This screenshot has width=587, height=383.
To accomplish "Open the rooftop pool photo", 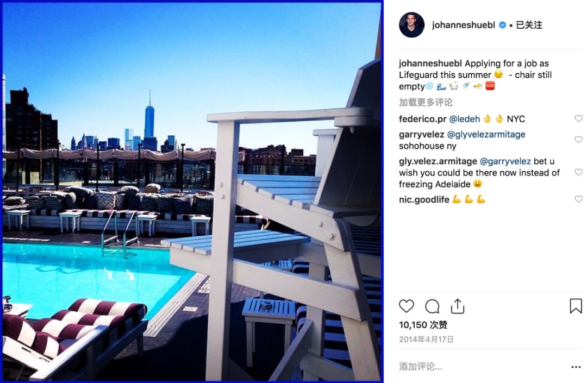I will tap(192, 191).
